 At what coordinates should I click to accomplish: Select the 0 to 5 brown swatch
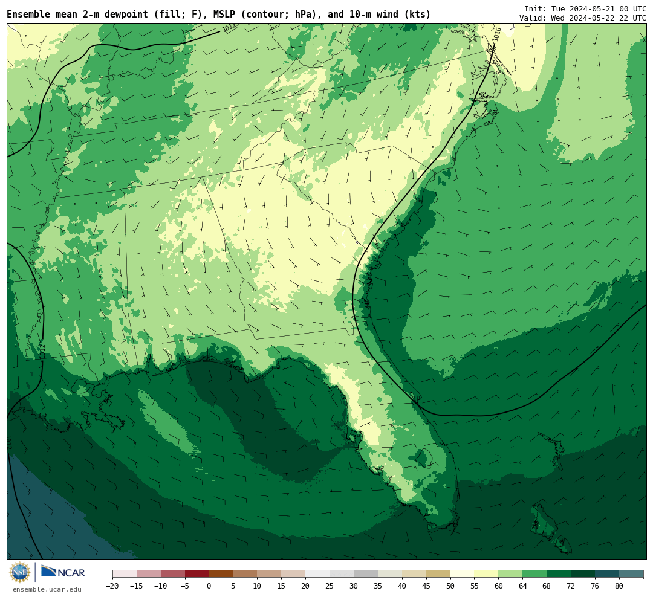click(221, 573)
